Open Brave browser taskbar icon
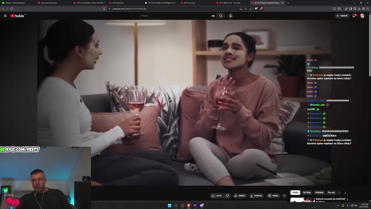This screenshot has width=371, height=209. pyautogui.click(x=189, y=206)
